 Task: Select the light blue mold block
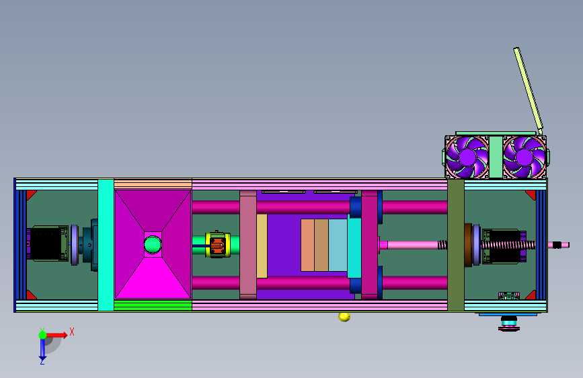pyautogui.click(x=338, y=245)
